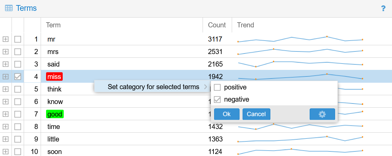Sort by the Count column header
392x156 pixels.
pos(217,25)
